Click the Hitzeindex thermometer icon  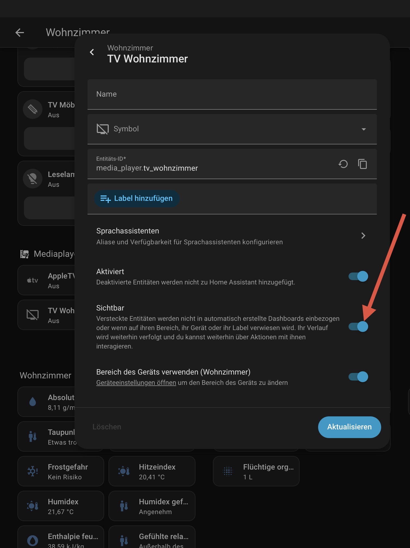coord(124,471)
